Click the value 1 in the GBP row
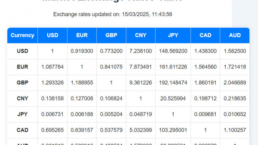The height and width of the screenshot is (145, 258). pos(111,83)
